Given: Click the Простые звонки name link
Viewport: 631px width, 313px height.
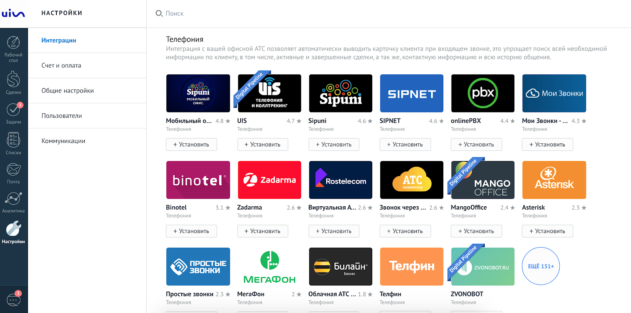Looking at the screenshot, I should 190,294.
